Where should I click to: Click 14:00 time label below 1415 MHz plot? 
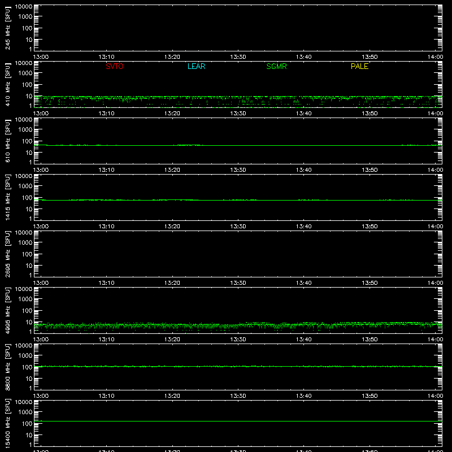coord(435,227)
